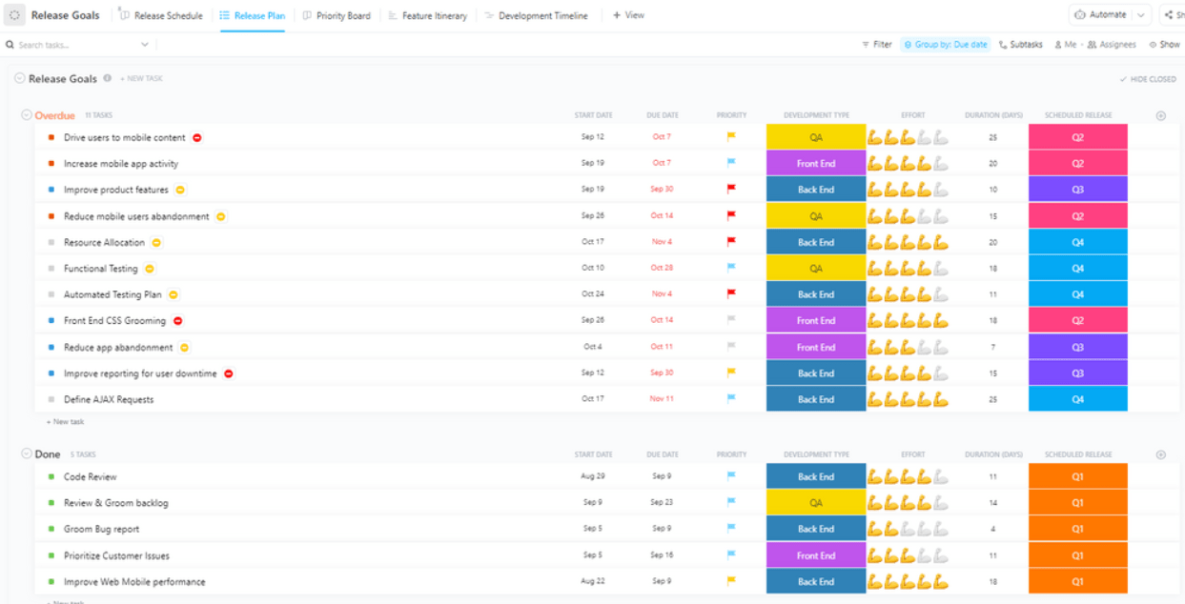
Task: Click the red priority flag for Improve product features
Action: [731, 190]
